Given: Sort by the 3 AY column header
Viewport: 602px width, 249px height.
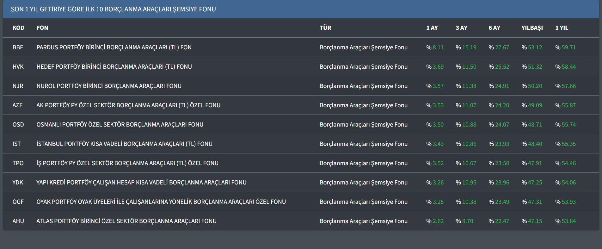Looking at the screenshot, I should (461, 28).
